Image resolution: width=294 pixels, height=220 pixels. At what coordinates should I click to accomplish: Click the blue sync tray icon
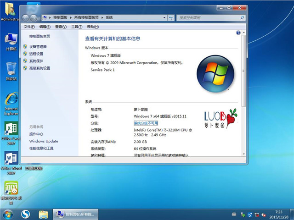point(249,214)
